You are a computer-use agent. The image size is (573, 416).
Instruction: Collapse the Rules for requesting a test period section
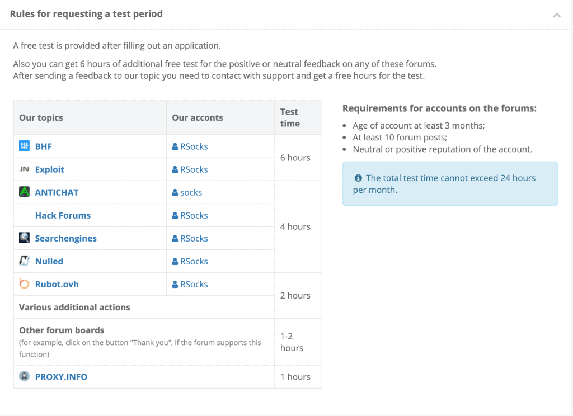tap(557, 15)
